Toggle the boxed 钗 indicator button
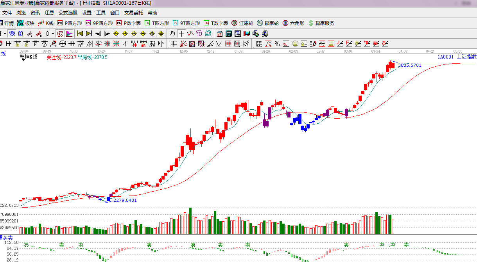 60,34
